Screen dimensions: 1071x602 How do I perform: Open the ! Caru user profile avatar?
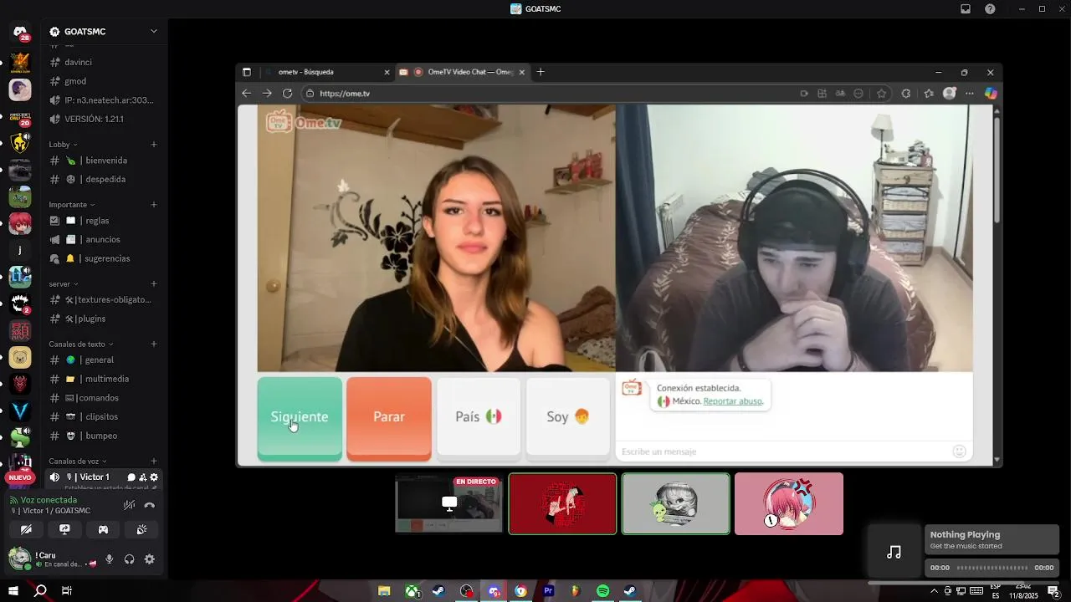(19, 558)
